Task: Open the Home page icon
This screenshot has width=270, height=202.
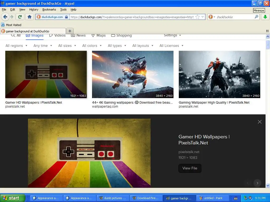Action: [x=30, y=17]
